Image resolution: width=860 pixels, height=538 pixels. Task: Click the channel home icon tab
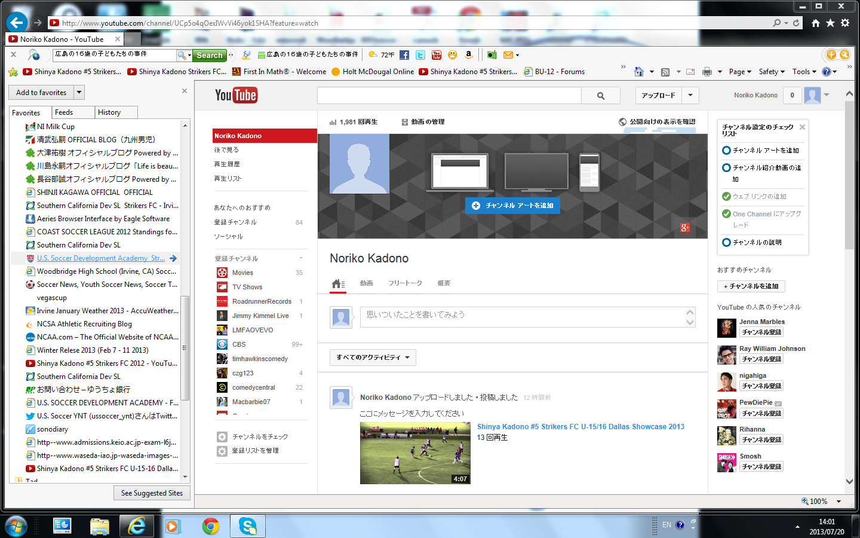click(x=338, y=284)
